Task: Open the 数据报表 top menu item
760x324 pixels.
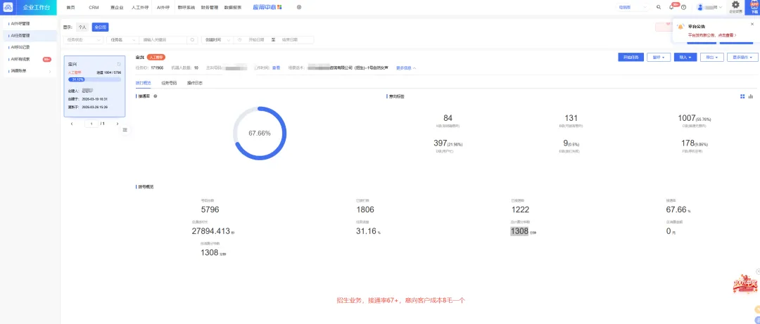Action: pyautogui.click(x=233, y=7)
